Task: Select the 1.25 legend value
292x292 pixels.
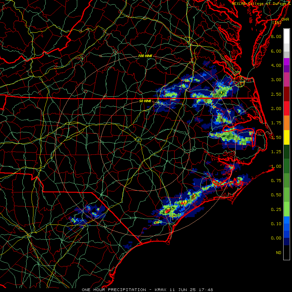Action: (x=276, y=152)
